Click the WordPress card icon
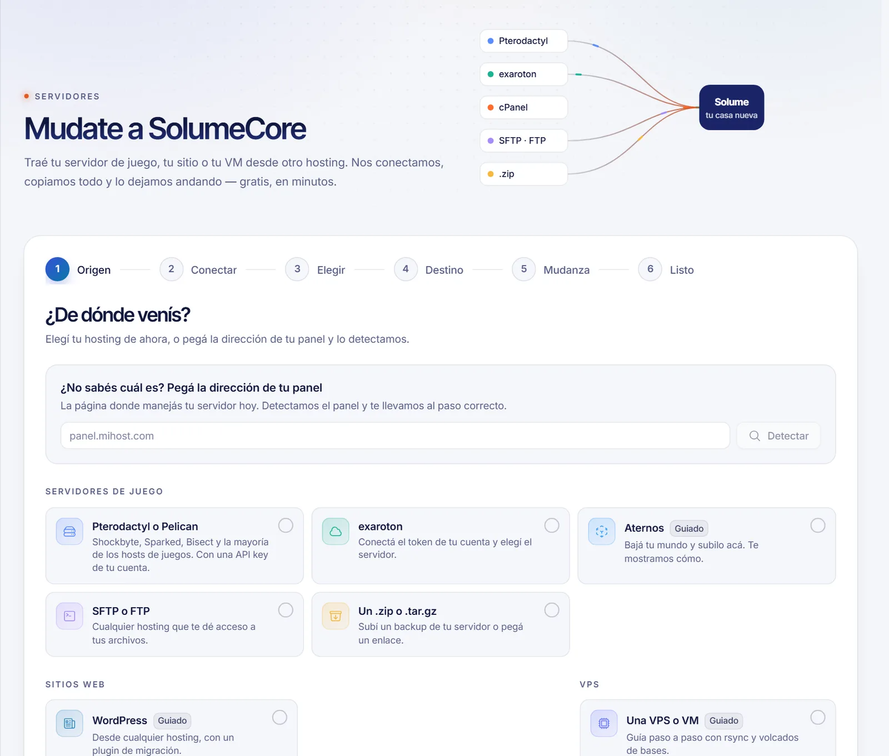This screenshot has height=756, width=889. point(69,723)
